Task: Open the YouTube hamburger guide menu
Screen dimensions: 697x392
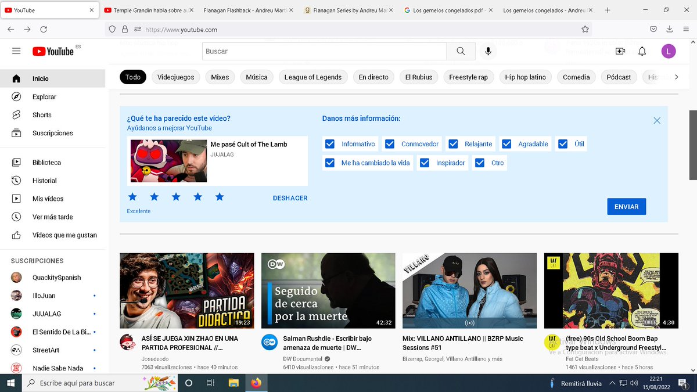Action: pyautogui.click(x=16, y=51)
